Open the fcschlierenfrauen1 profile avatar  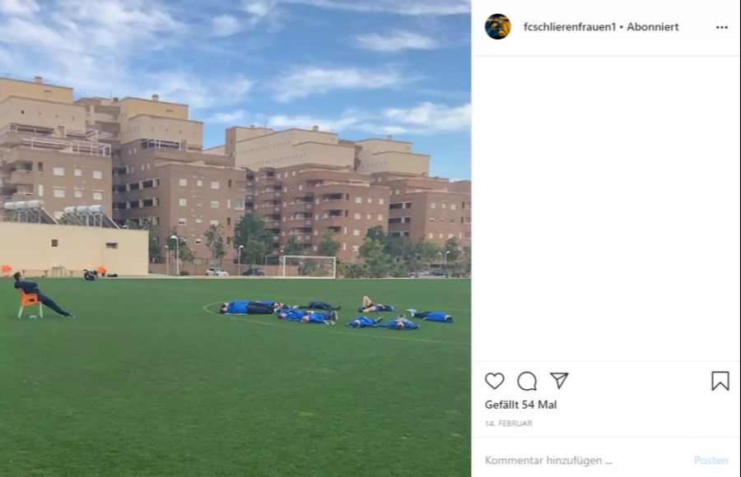coord(497,26)
